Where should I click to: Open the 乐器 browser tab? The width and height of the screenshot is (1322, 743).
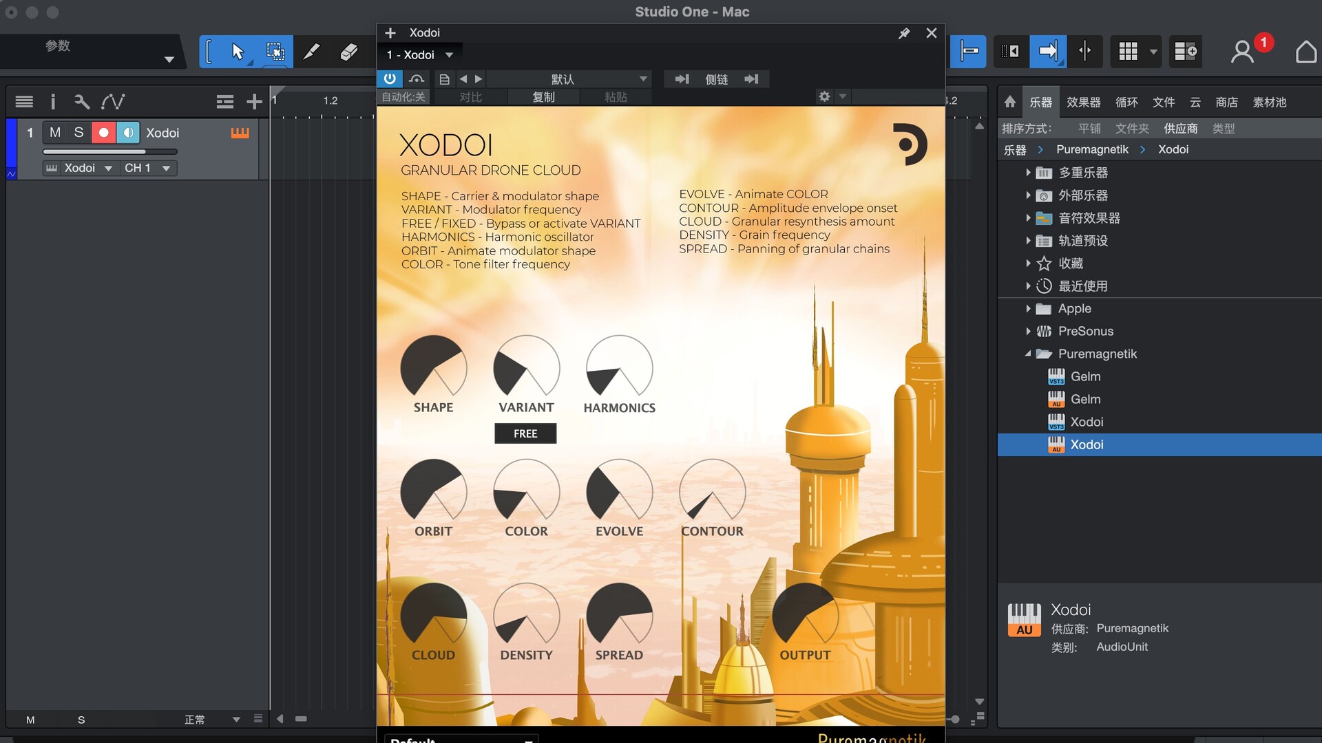point(1040,102)
